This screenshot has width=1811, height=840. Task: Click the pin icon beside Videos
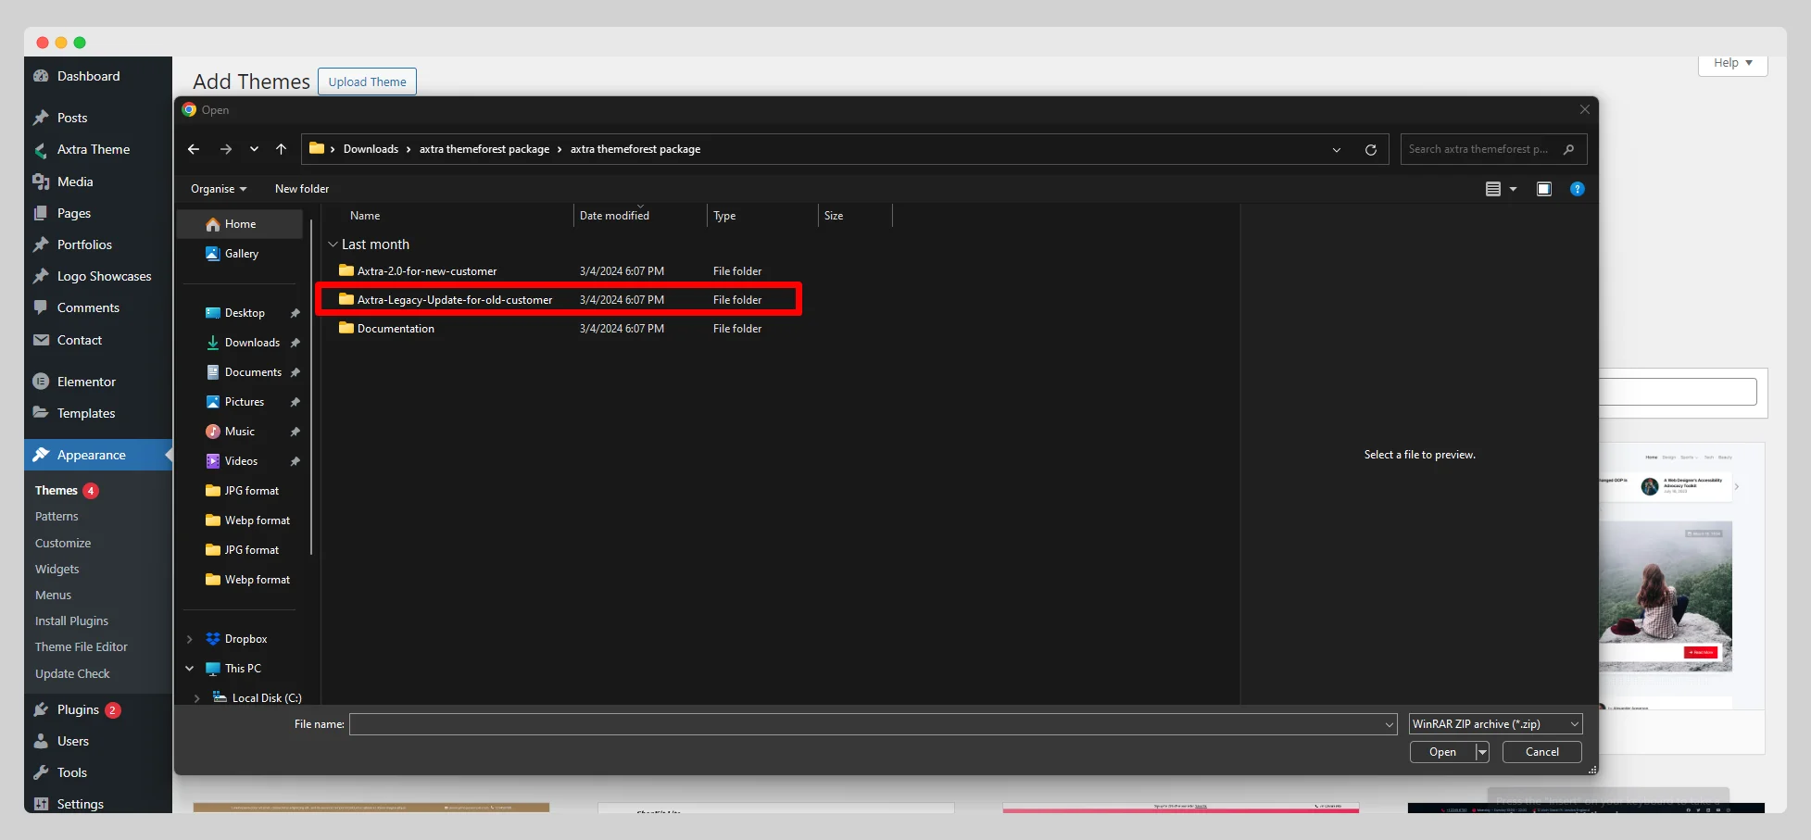click(296, 461)
